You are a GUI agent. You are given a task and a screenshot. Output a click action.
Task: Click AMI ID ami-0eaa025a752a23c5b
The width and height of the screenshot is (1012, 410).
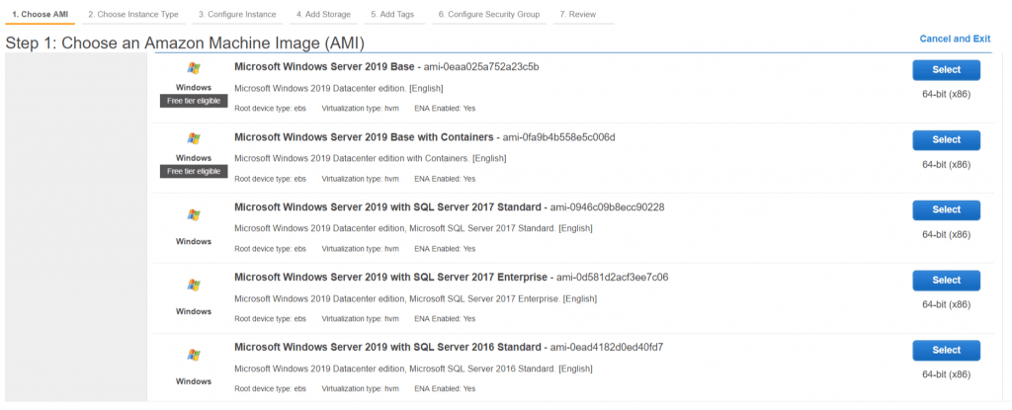pyautogui.click(x=481, y=66)
